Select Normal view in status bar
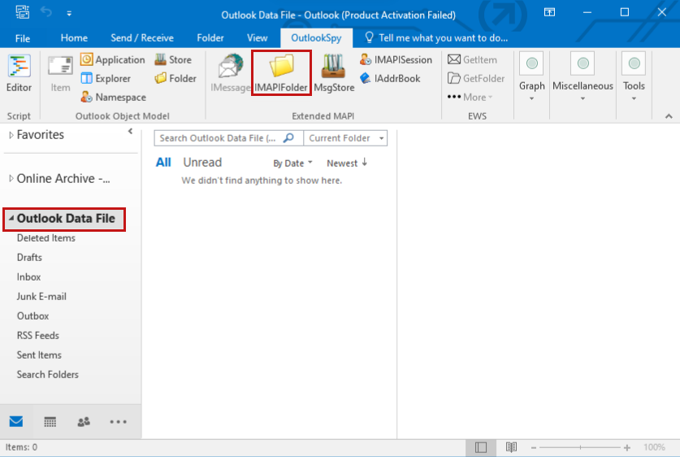680x457 pixels. (x=481, y=447)
